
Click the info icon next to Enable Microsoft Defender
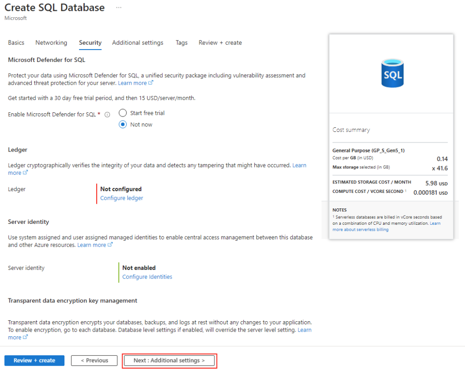107,115
